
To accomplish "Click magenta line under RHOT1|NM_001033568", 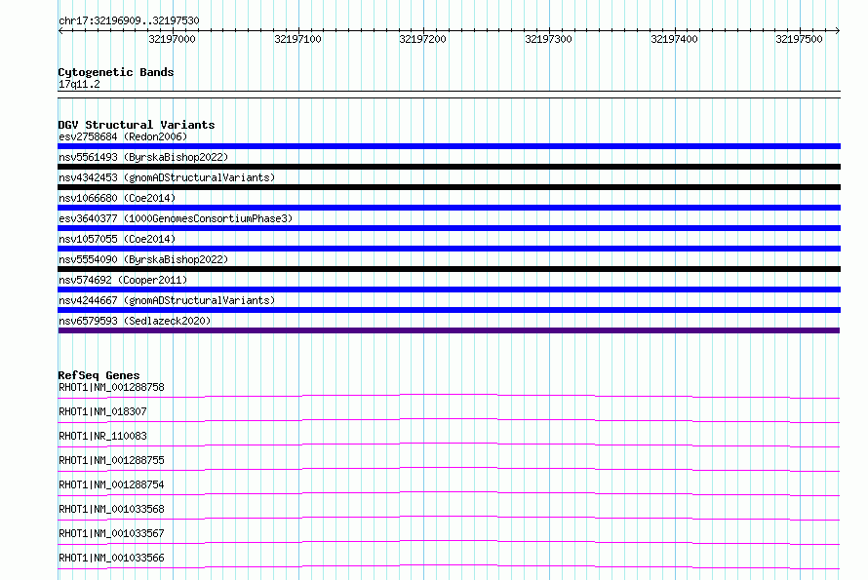I will 449,518.
